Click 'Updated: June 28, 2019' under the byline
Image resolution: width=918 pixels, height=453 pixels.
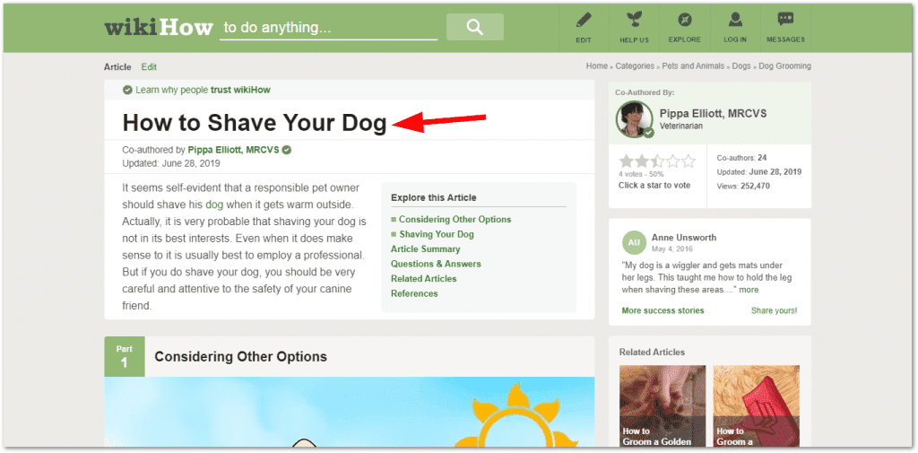point(171,163)
